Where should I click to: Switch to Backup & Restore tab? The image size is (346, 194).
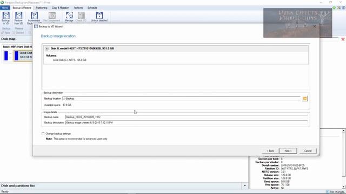point(22,8)
